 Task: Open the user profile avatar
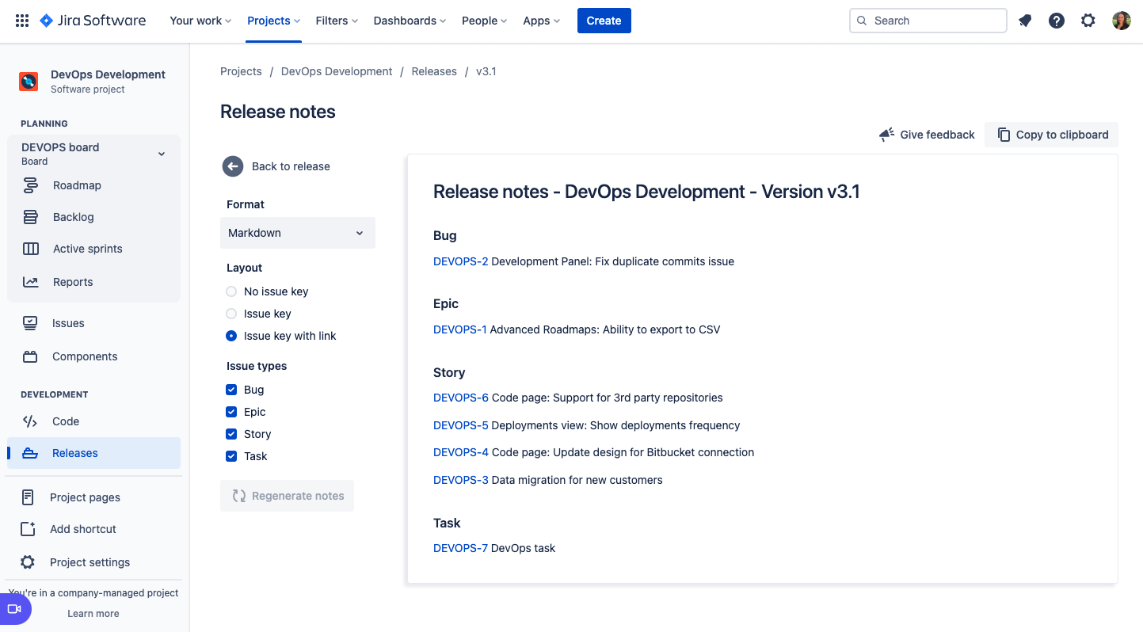[1122, 21]
